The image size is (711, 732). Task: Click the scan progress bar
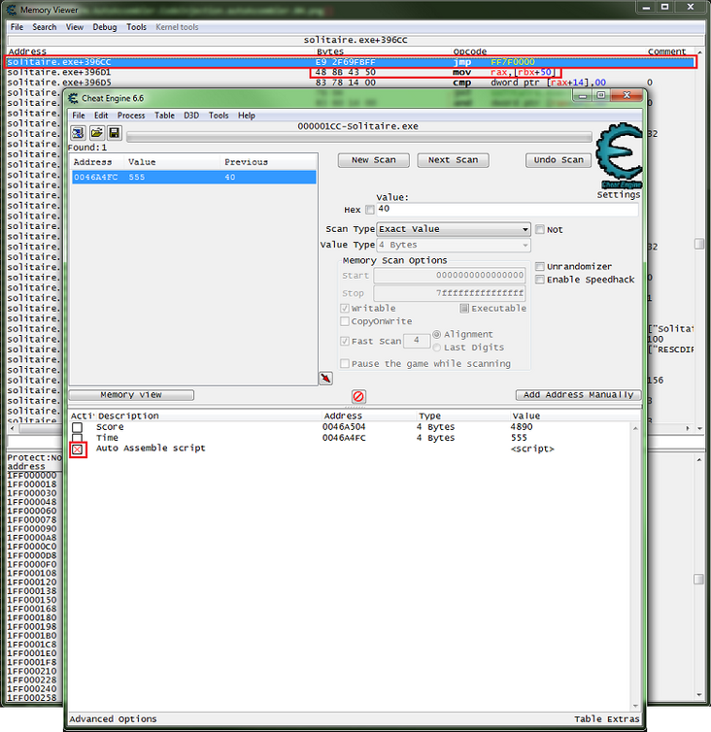[358, 137]
